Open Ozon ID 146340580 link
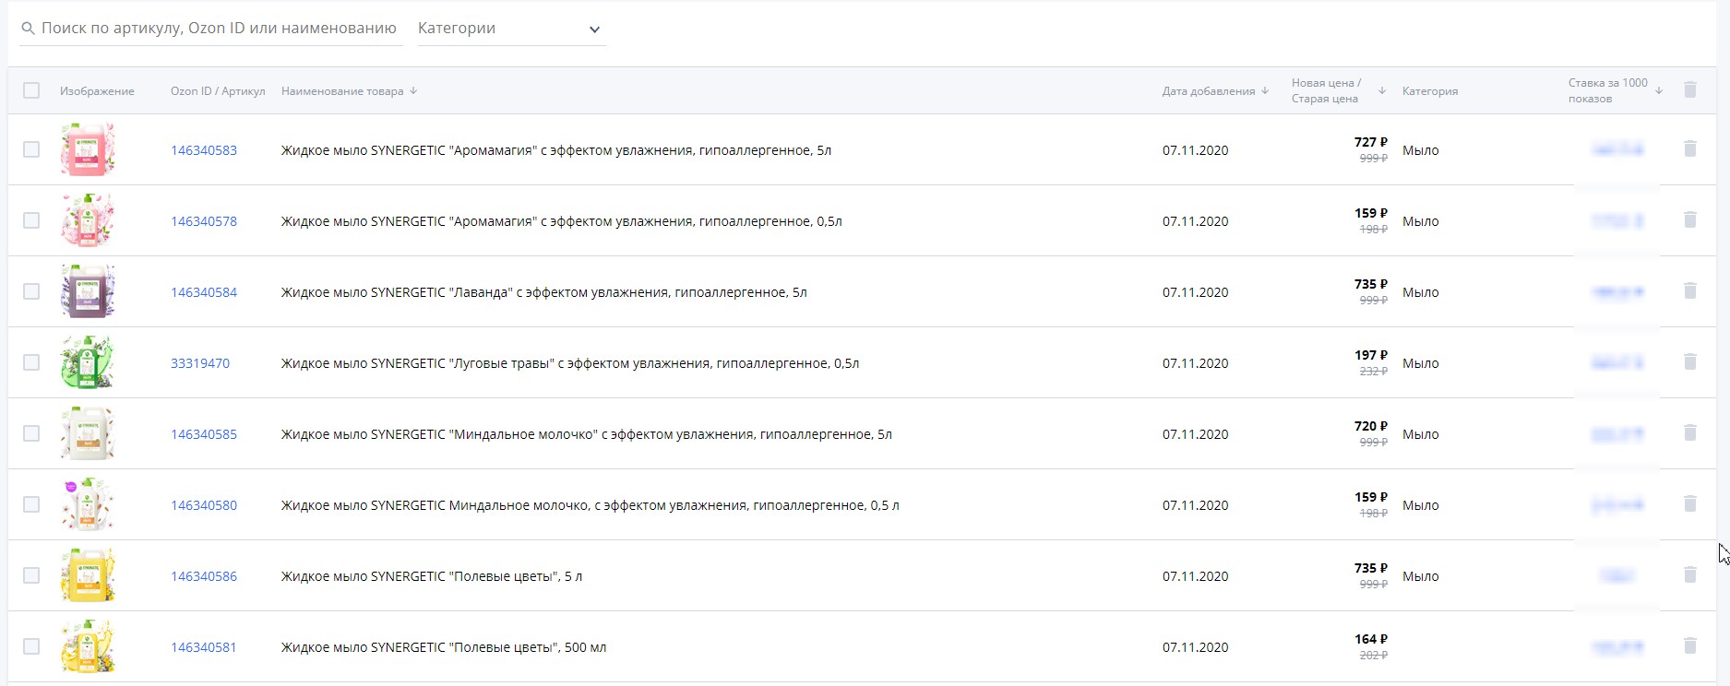Screen dimensions: 1730x686 [204, 505]
